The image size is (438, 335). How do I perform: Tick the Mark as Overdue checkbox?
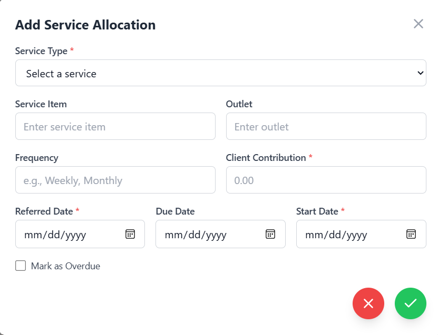[21, 266]
